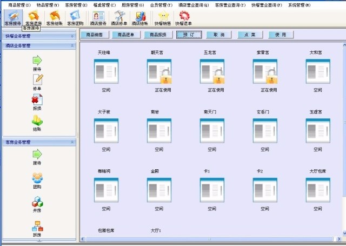Click the 商品报损 button
Viewport: 346px width, 246px height.
(158, 35)
